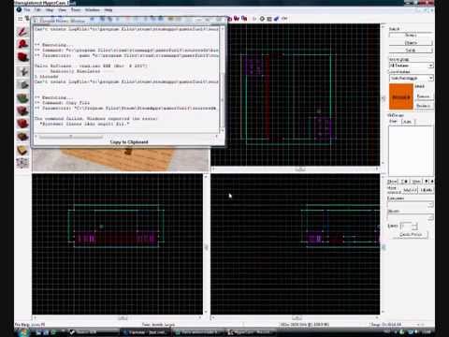Click the Faces number input field
Viewport: 449px width, 337px height.
point(406,226)
